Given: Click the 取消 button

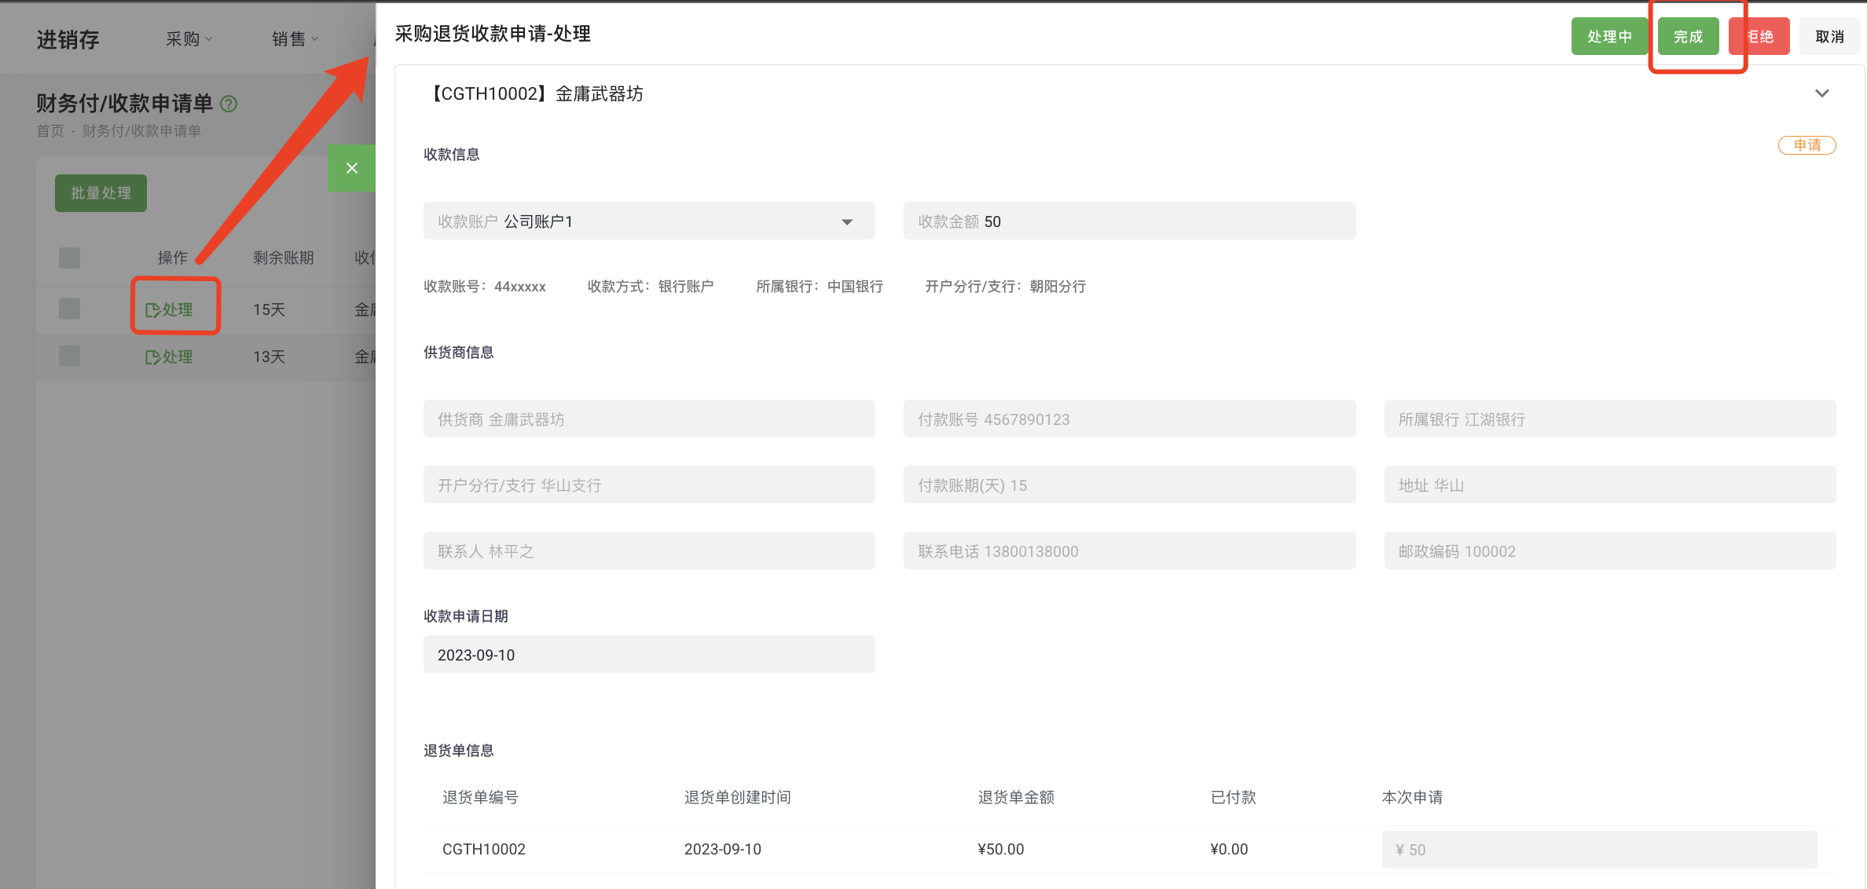Looking at the screenshot, I should 1829,35.
